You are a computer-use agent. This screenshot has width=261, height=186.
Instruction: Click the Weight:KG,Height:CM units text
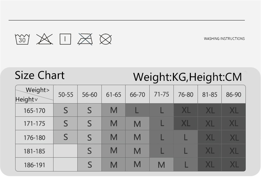(188, 77)
